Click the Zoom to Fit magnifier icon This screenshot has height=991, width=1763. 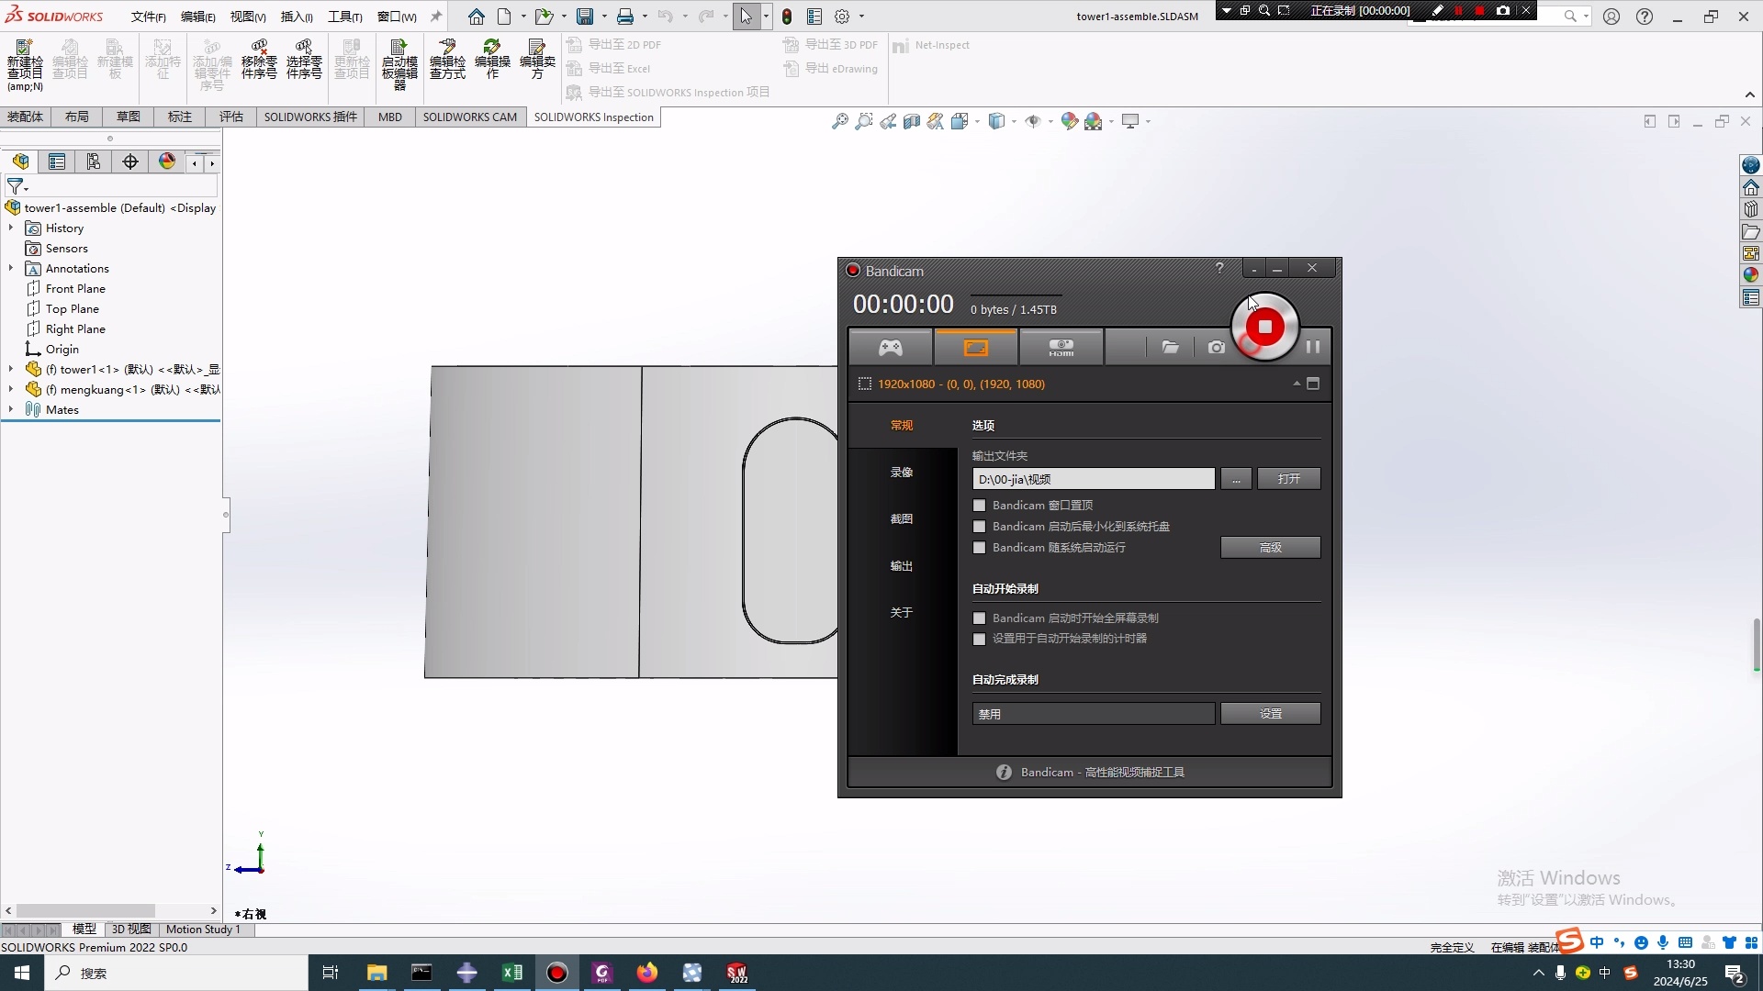pos(841,120)
